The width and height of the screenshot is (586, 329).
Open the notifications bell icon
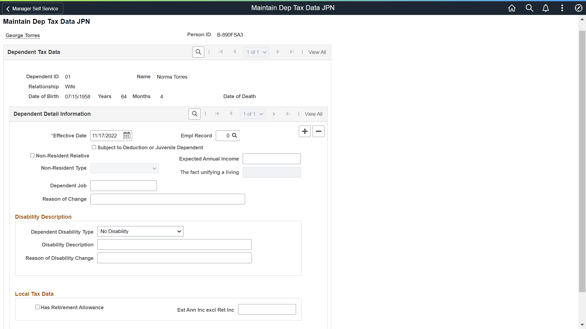[x=546, y=8]
